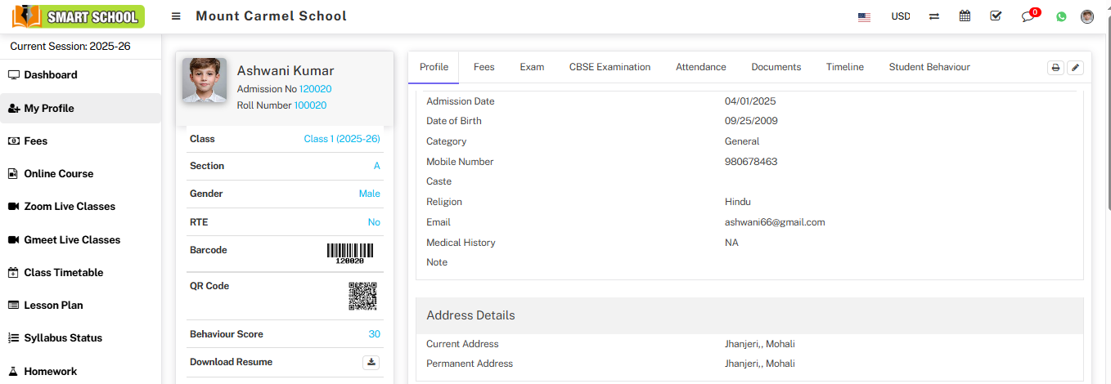
Task: Open the task checklist icon
Action: click(996, 16)
